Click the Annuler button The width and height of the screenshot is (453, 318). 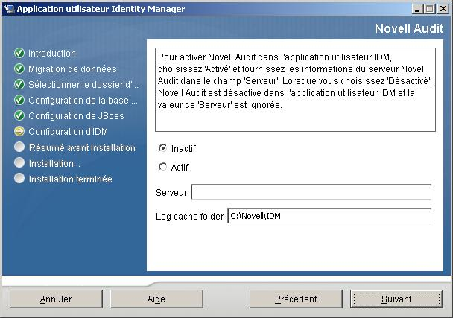pyautogui.click(x=56, y=299)
